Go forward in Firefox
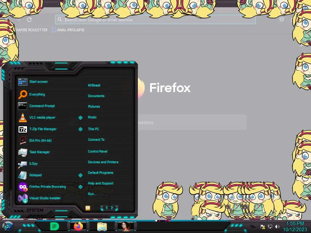Viewport: 311px width, 233px height. (18, 20)
